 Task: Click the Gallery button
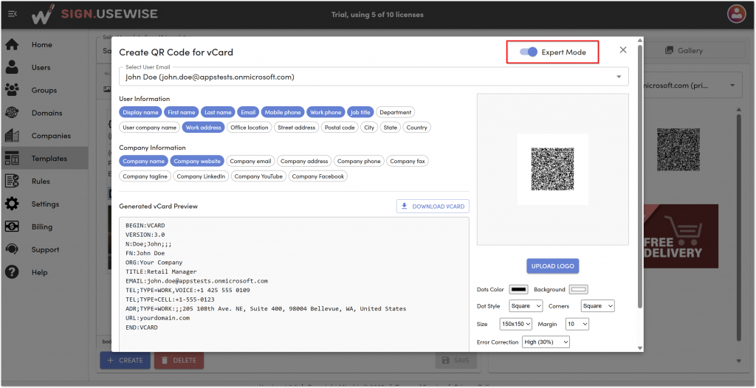click(x=683, y=51)
